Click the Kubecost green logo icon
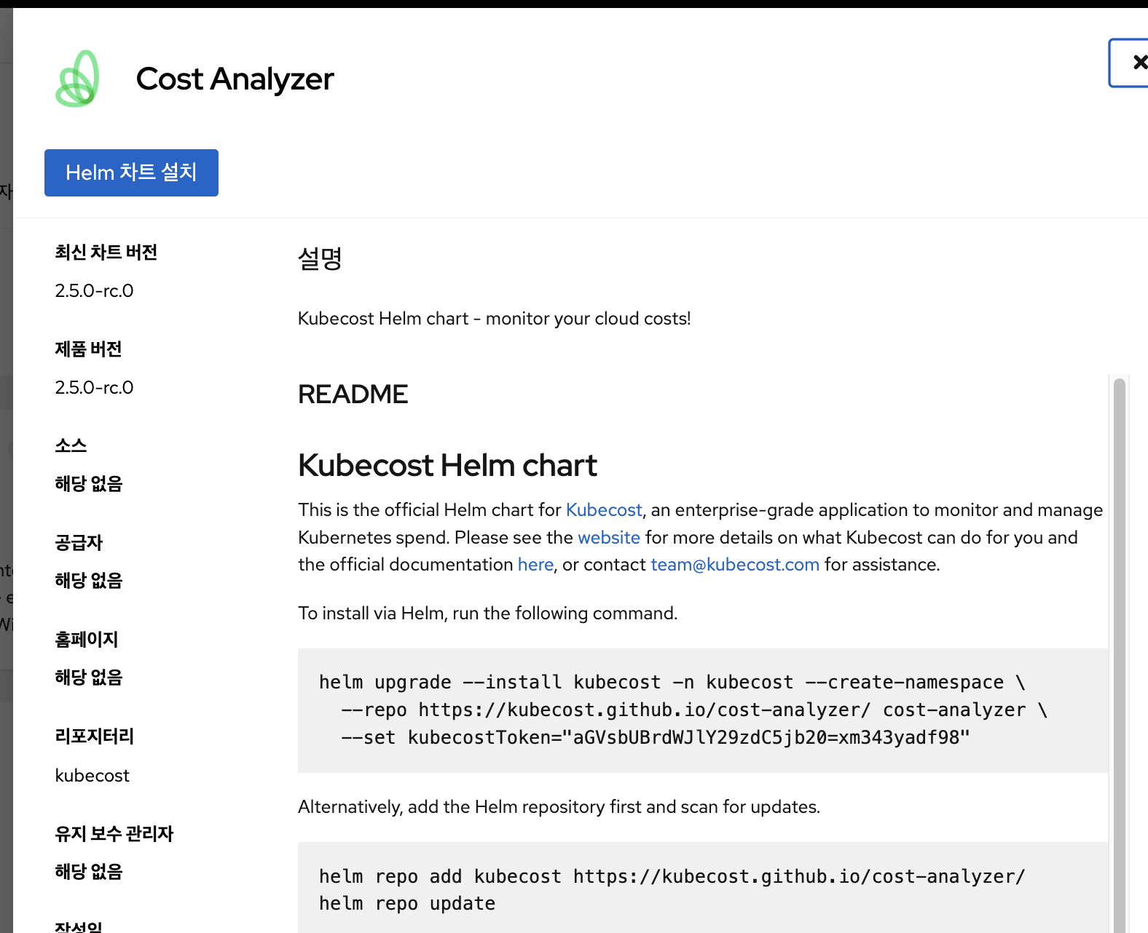This screenshot has width=1148, height=933. tap(78, 79)
